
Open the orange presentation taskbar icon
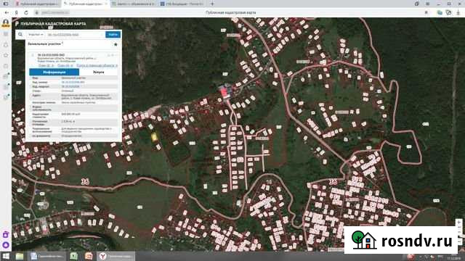pos(89,256)
